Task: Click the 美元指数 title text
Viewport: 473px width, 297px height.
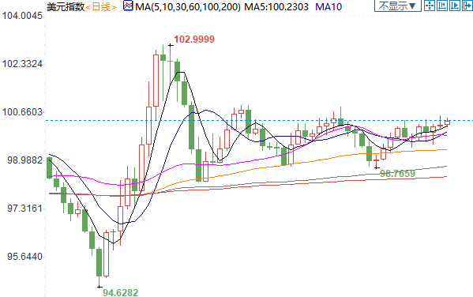Action: pyautogui.click(x=66, y=6)
